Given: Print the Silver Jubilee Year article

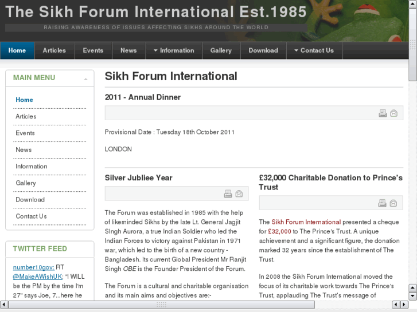Looking at the screenshot, I should tap(228, 193).
